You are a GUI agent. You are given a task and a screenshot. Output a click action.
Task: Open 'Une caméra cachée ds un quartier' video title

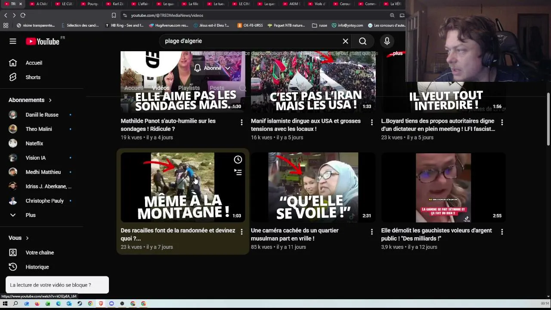tap(295, 235)
